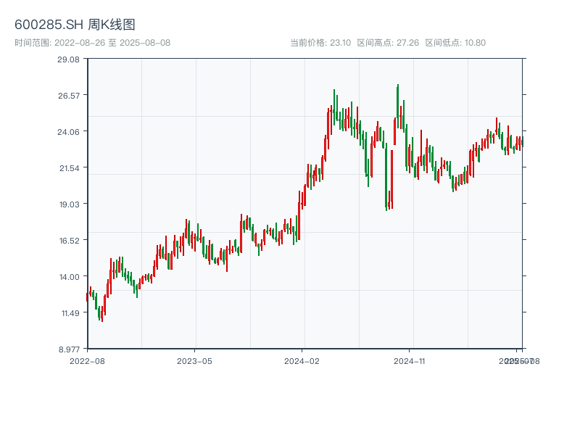Click the 600285.SH 周K线图 chart title
Image resolution: width=580 pixels, height=435 pixels.
coord(75,25)
